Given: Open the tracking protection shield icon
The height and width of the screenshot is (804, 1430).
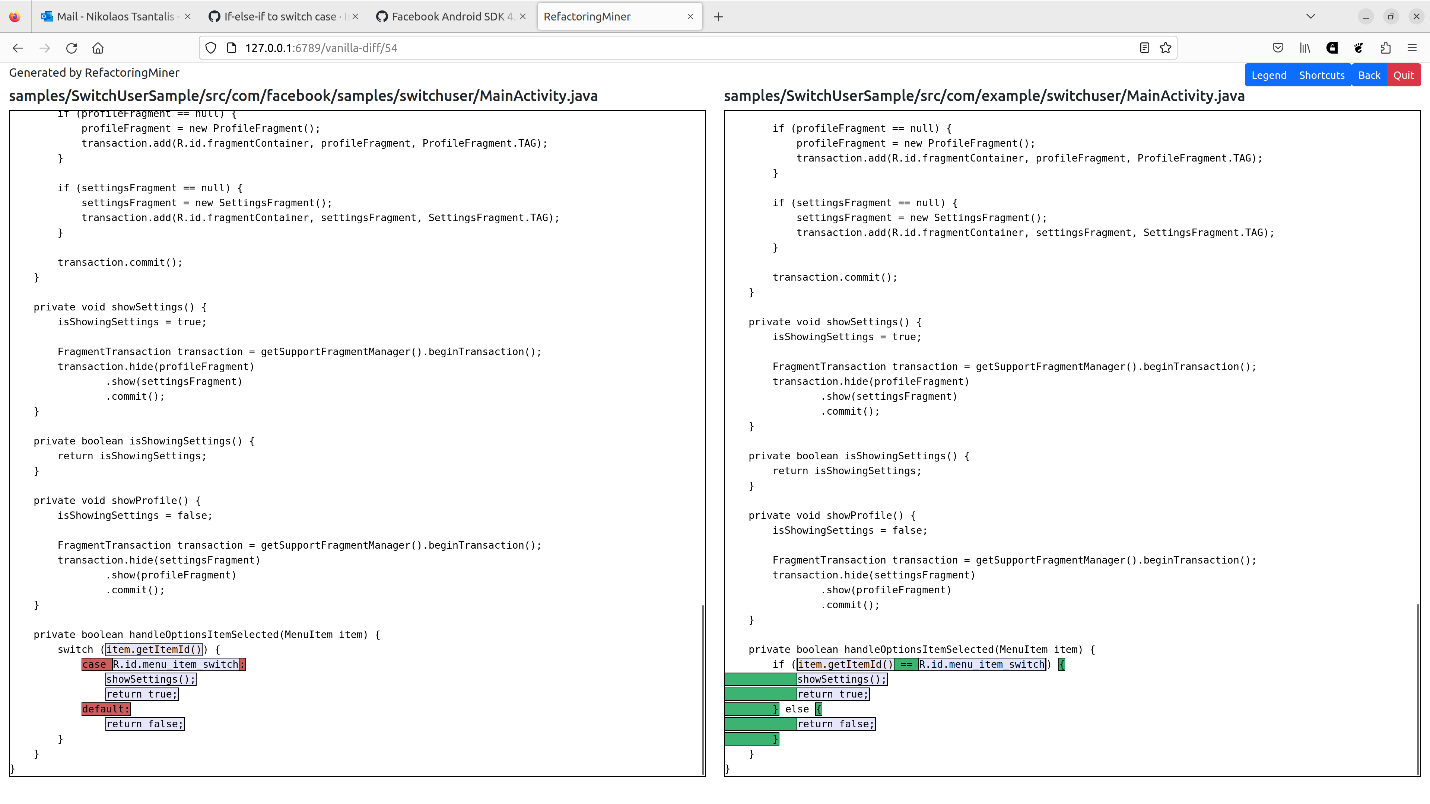Looking at the screenshot, I should click(211, 48).
